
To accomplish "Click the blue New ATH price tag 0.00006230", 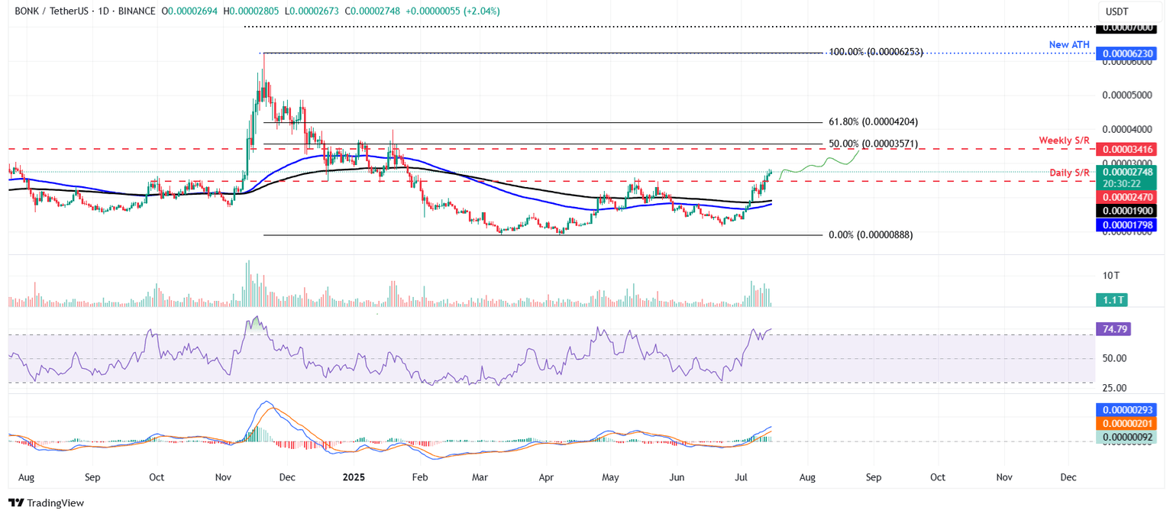I will (x=1128, y=53).
